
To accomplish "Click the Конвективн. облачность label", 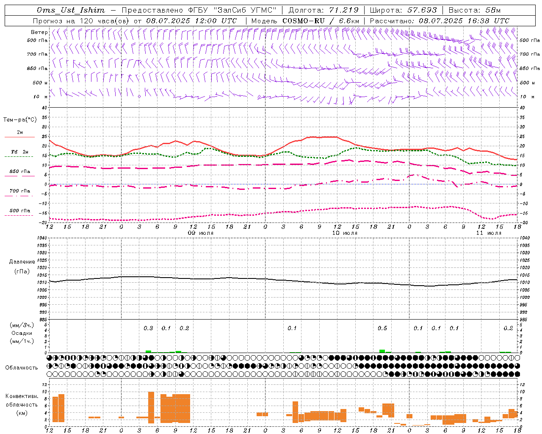I will [22, 401].
